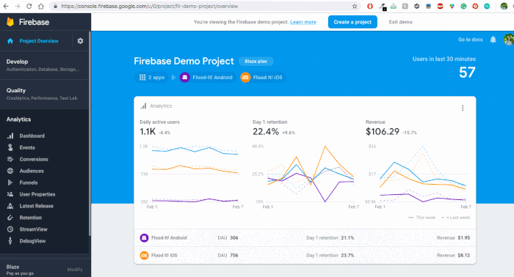This screenshot has height=277, width=514.
Task: Bookmark page with star icon
Action: coord(355,6)
